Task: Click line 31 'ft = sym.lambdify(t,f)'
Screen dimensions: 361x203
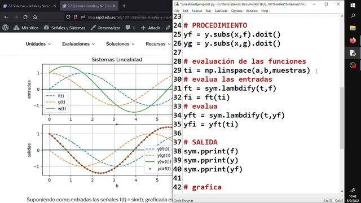Action: pos(230,89)
